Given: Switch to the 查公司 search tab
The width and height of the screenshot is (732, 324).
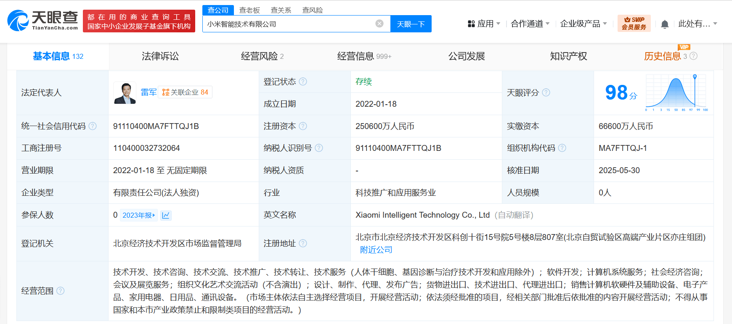Looking at the screenshot, I should (218, 10).
